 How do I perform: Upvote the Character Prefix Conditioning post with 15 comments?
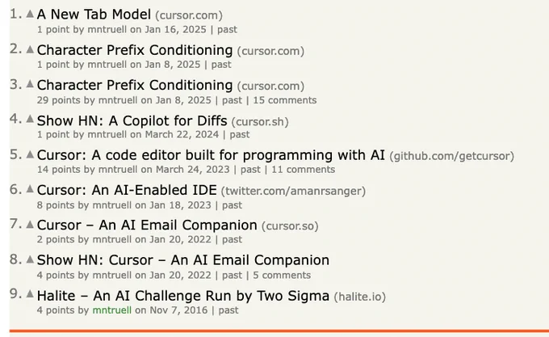click(30, 84)
